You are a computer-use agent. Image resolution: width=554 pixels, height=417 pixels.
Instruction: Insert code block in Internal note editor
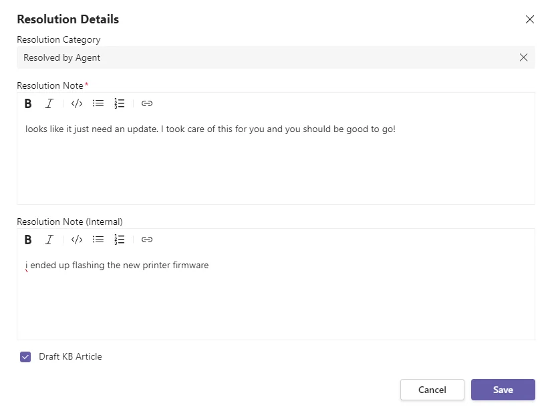tap(77, 240)
